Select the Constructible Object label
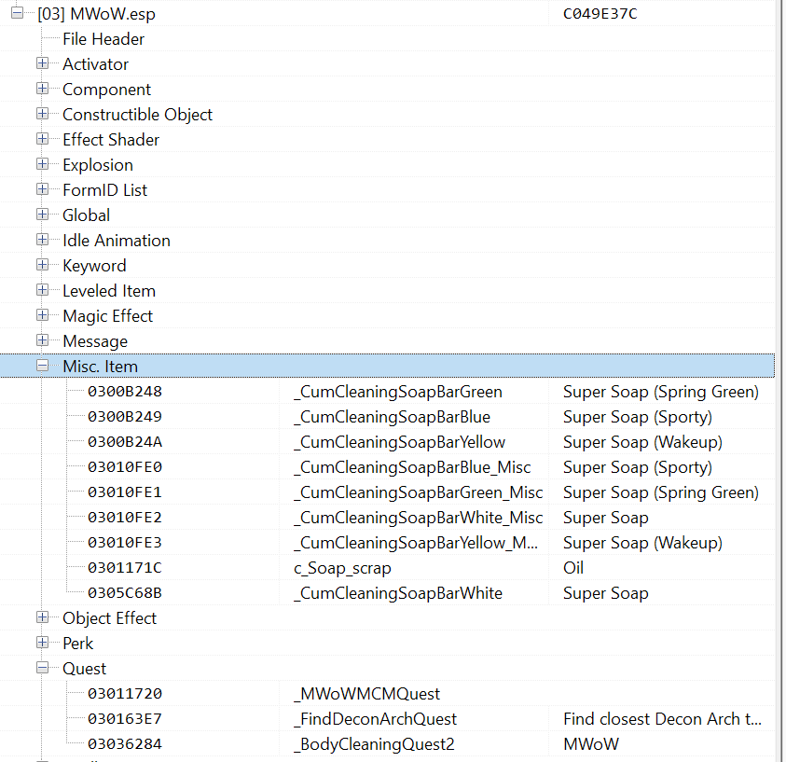 tap(137, 115)
